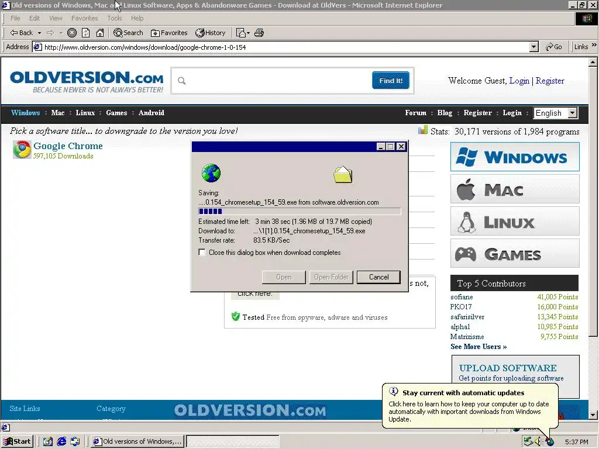Image resolution: width=599 pixels, height=449 pixels.
Task: Open the Start menu
Action: 17,441
